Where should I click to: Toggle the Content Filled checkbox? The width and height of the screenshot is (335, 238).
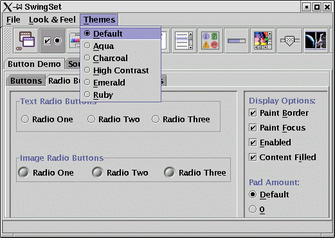pyautogui.click(x=282, y=157)
